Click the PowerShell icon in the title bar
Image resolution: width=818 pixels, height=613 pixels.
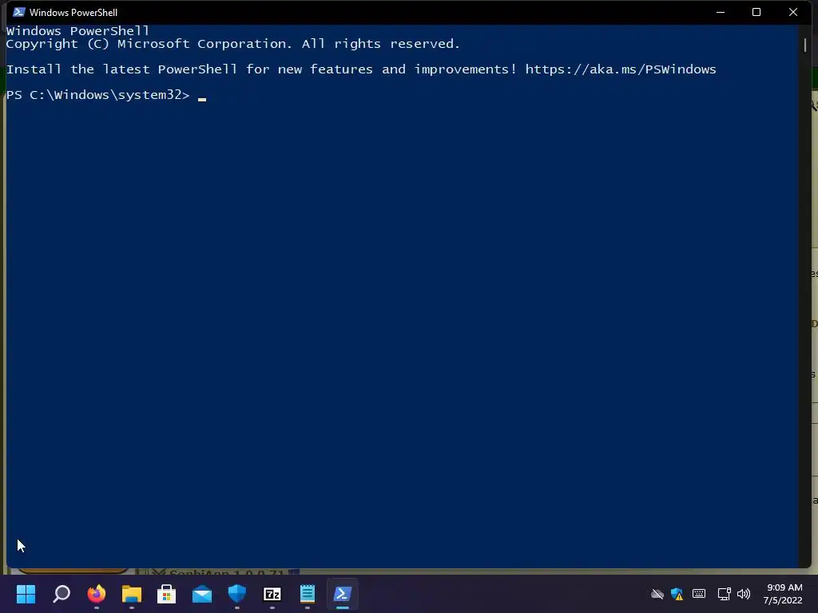click(x=19, y=12)
